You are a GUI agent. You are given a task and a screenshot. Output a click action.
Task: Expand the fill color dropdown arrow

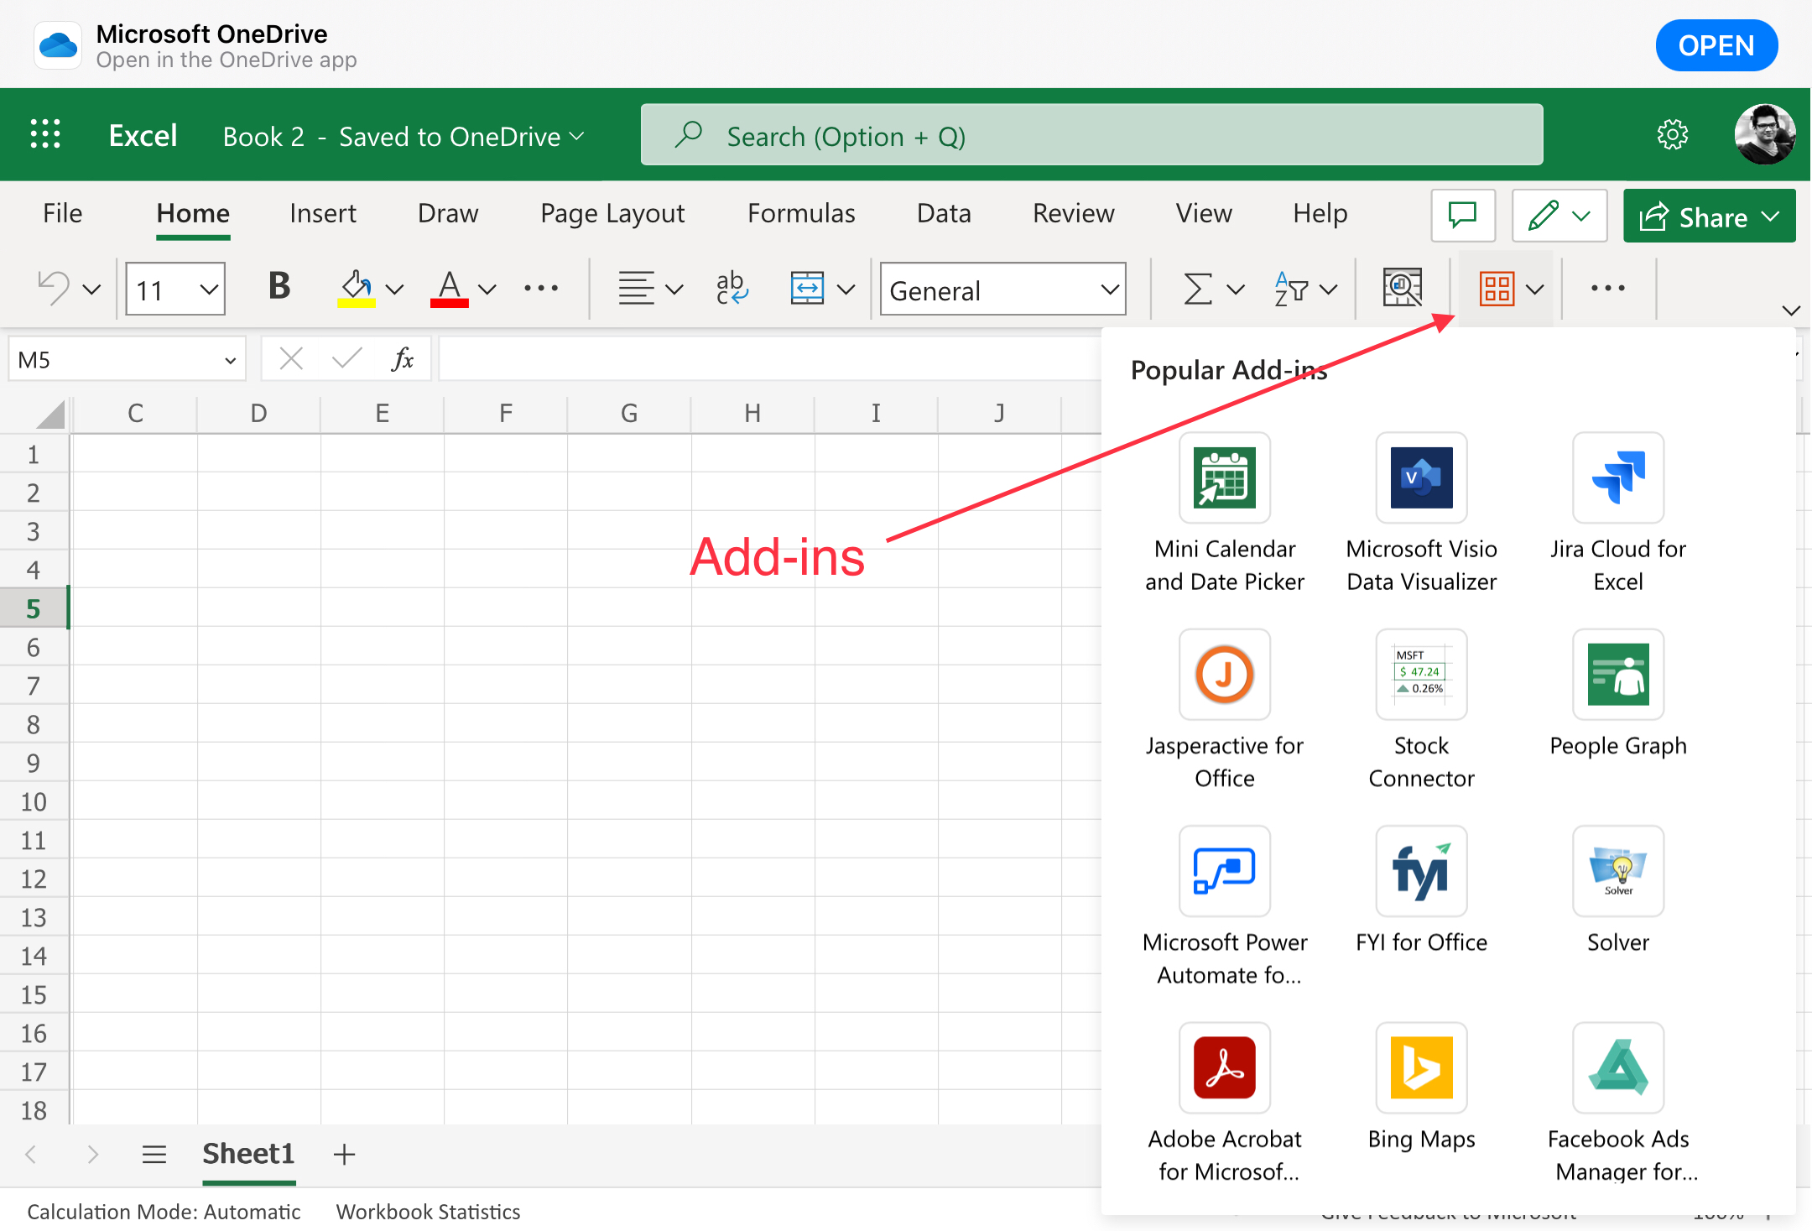point(394,289)
